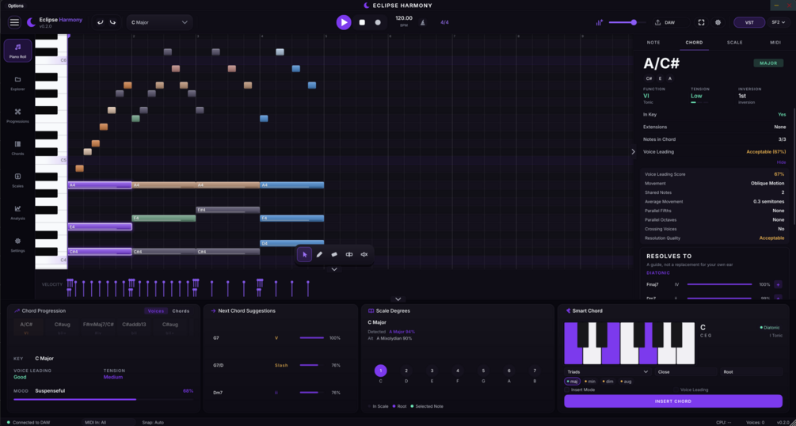The image size is (796, 426).
Task: Select scale degree 7 (B)
Action: pyautogui.click(x=535, y=371)
